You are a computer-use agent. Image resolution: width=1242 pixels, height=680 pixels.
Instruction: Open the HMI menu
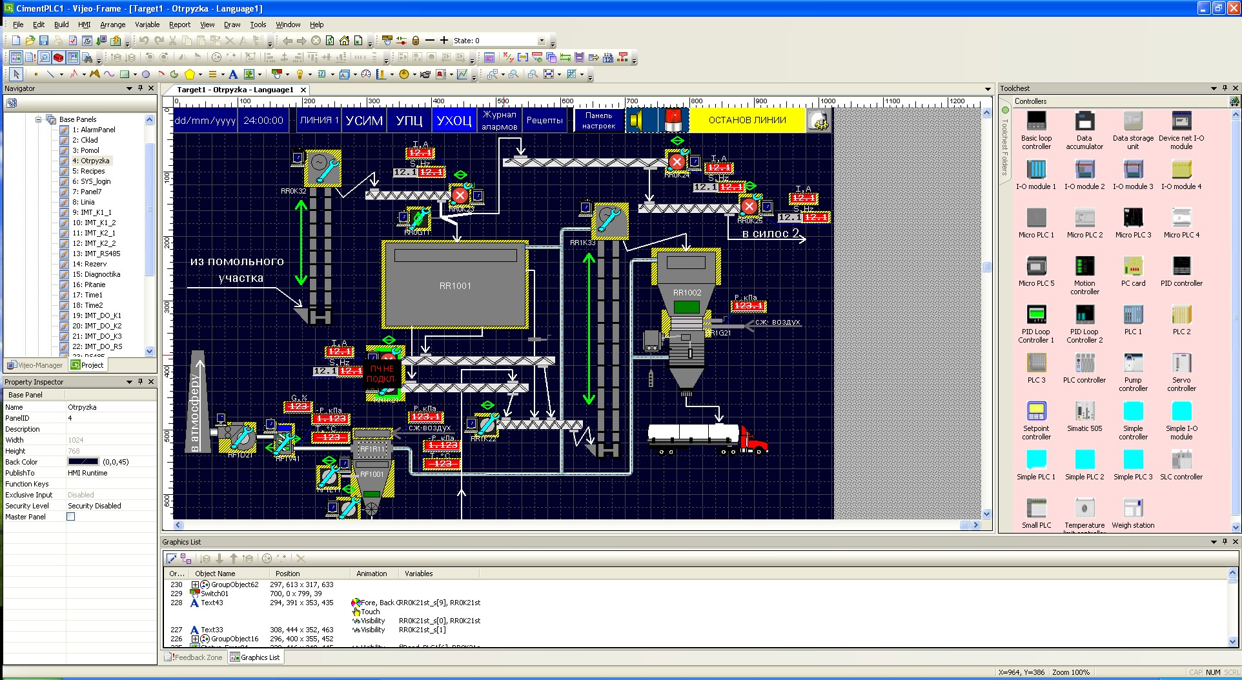click(85, 25)
